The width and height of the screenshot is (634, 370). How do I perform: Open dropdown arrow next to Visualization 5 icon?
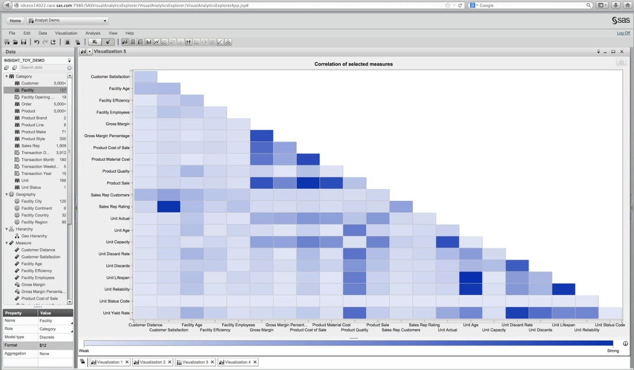[90, 52]
